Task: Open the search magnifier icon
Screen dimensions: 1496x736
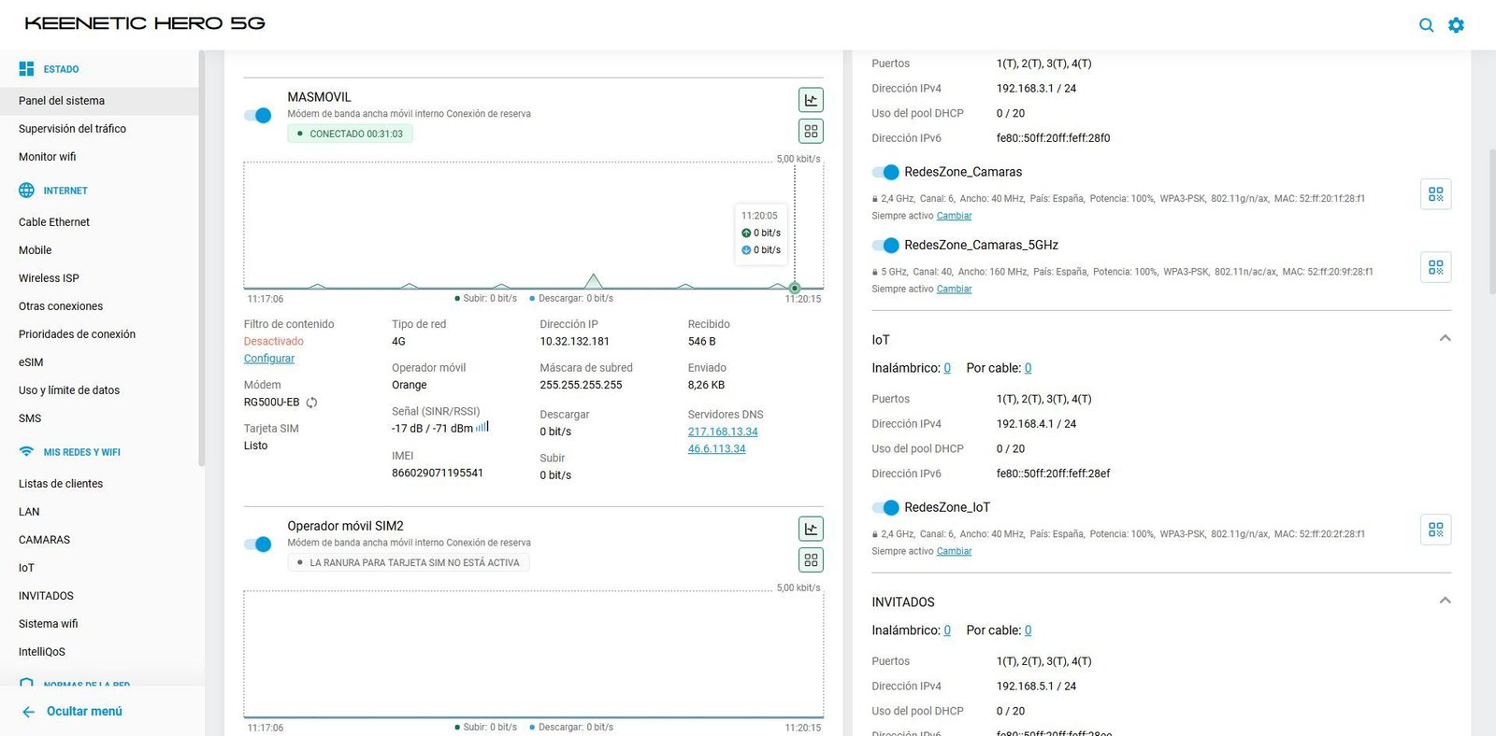Action: (1426, 25)
